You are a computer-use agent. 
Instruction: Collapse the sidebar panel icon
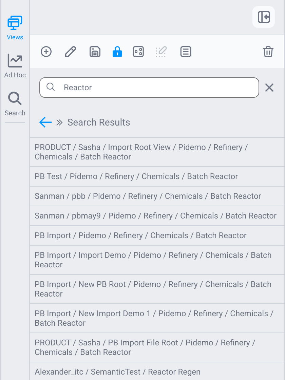(264, 17)
